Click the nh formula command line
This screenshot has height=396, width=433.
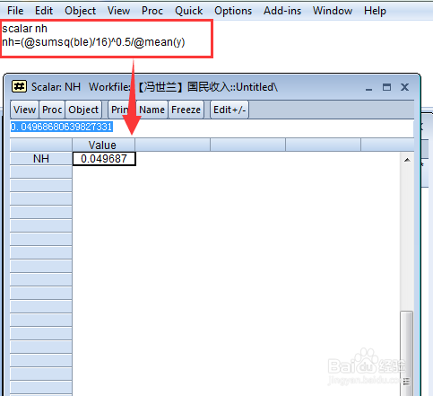click(x=93, y=42)
